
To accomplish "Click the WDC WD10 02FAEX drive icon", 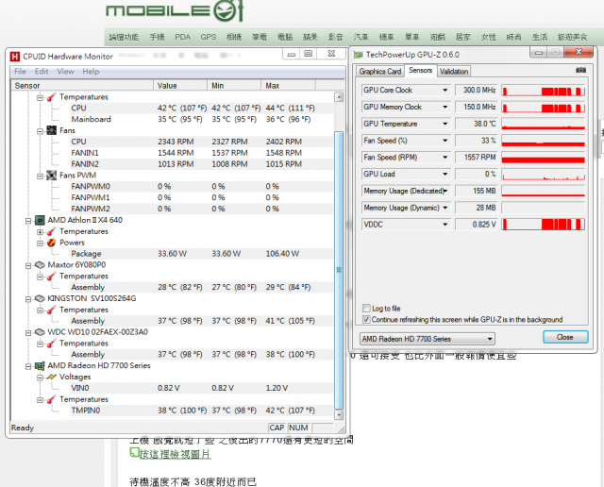I will [40, 332].
